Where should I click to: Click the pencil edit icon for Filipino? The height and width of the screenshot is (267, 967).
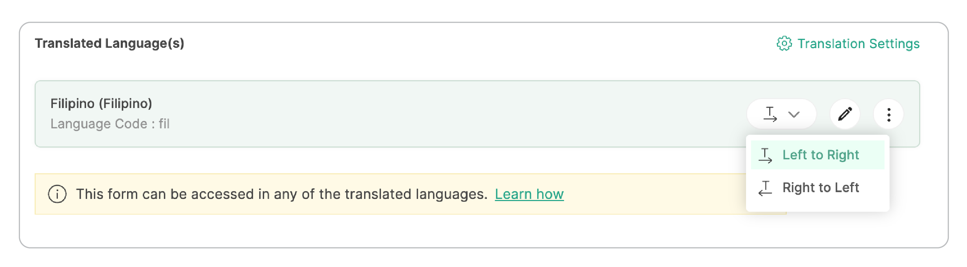tap(845, 114)
